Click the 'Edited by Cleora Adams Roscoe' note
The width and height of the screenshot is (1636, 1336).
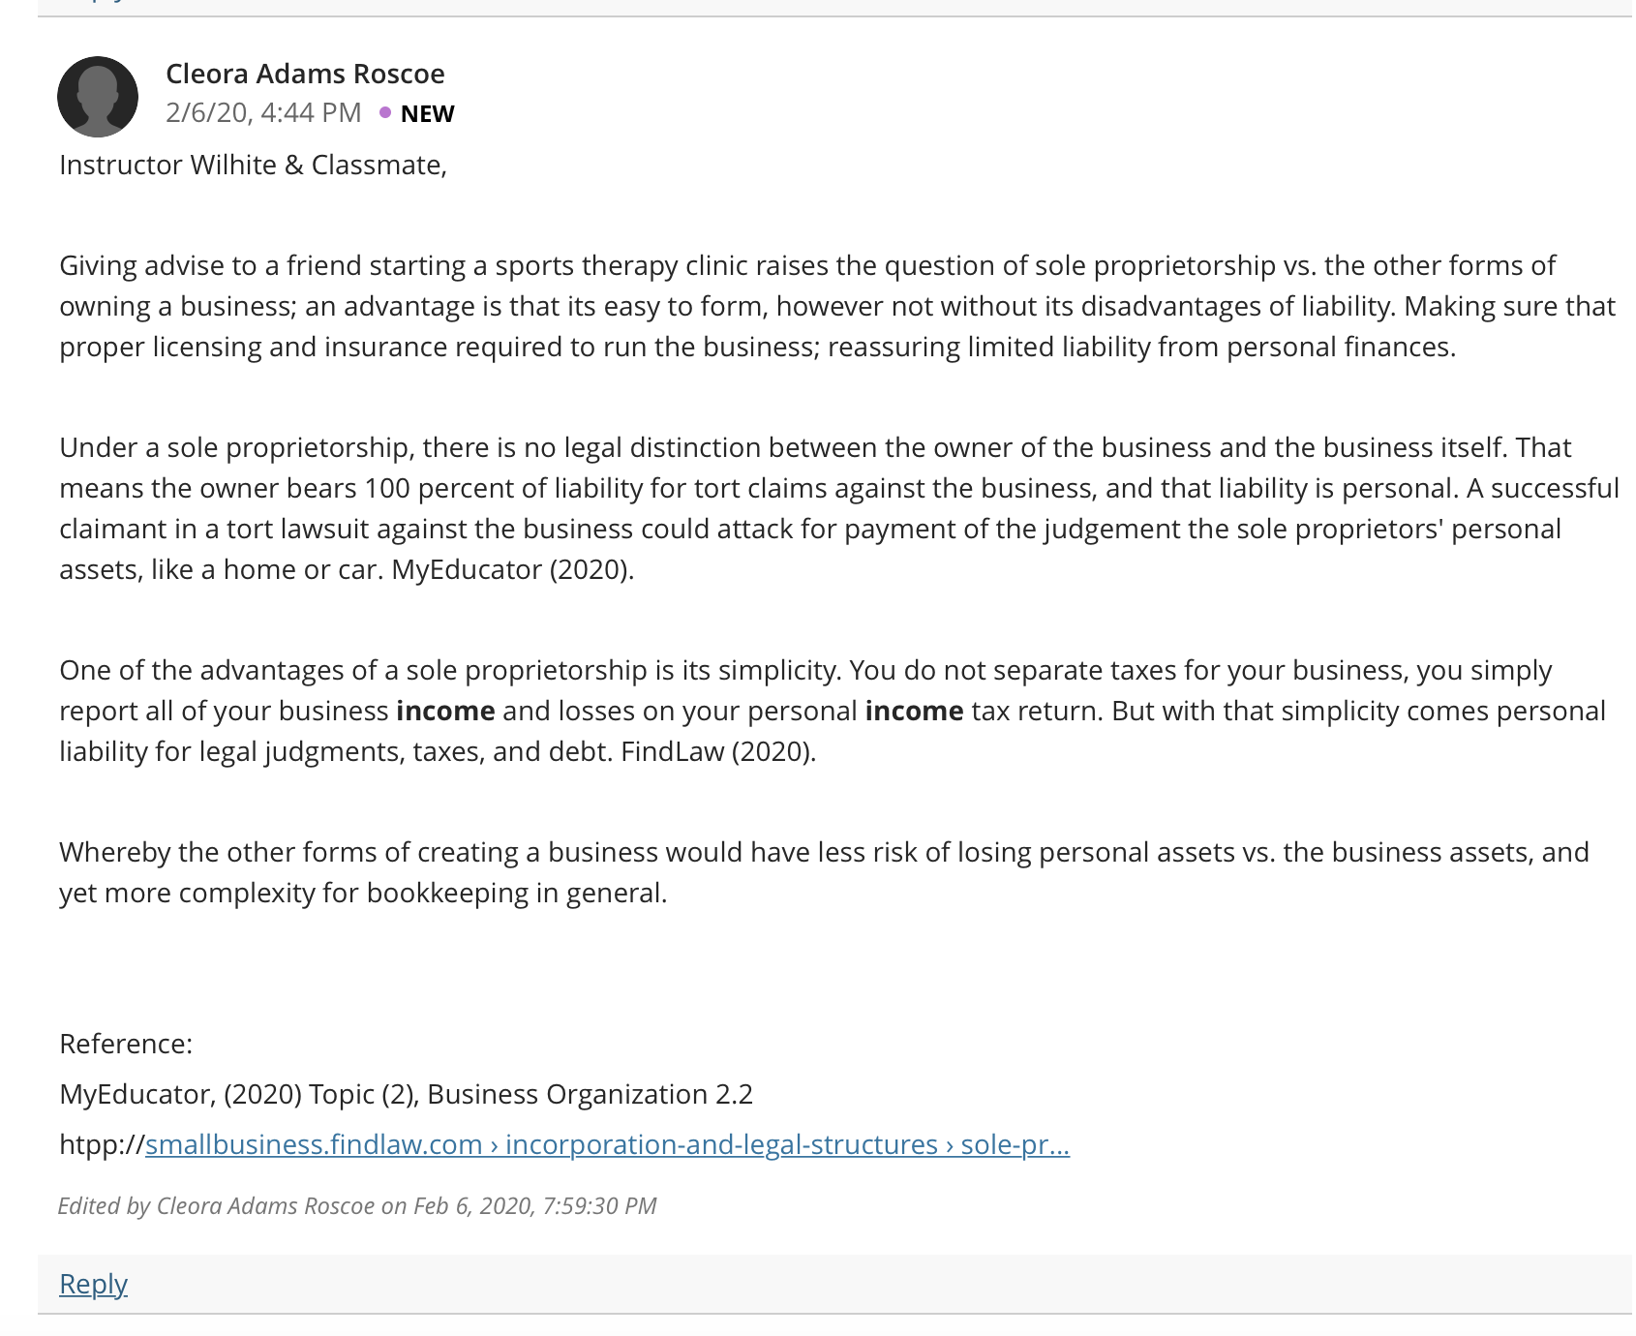(x=357, y=1205)
